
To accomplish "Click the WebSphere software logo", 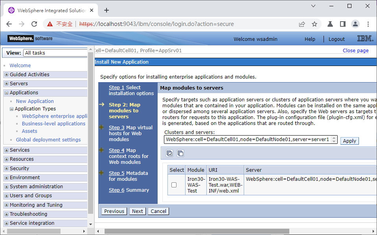I will pyautogui.click(x=30, y=39).
